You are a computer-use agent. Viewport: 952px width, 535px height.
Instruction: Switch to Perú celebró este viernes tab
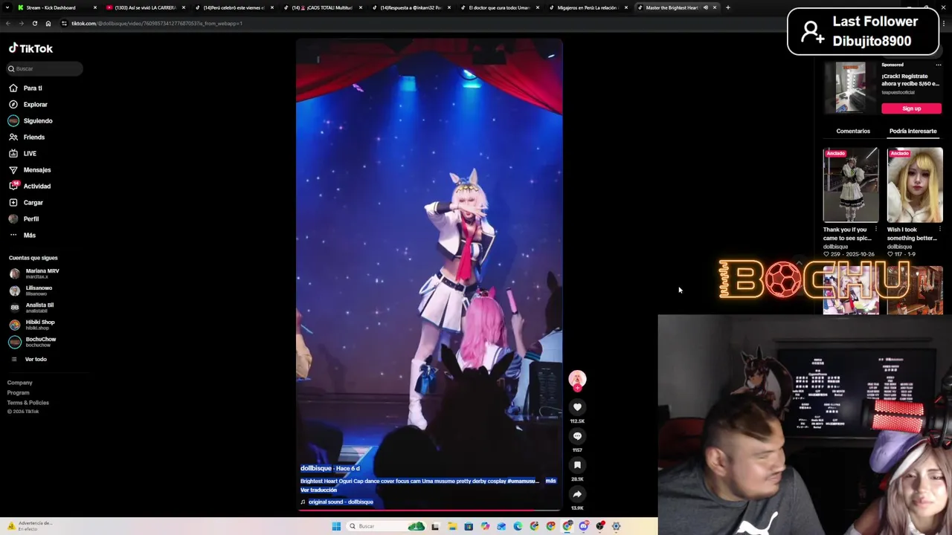click(234, 7)
